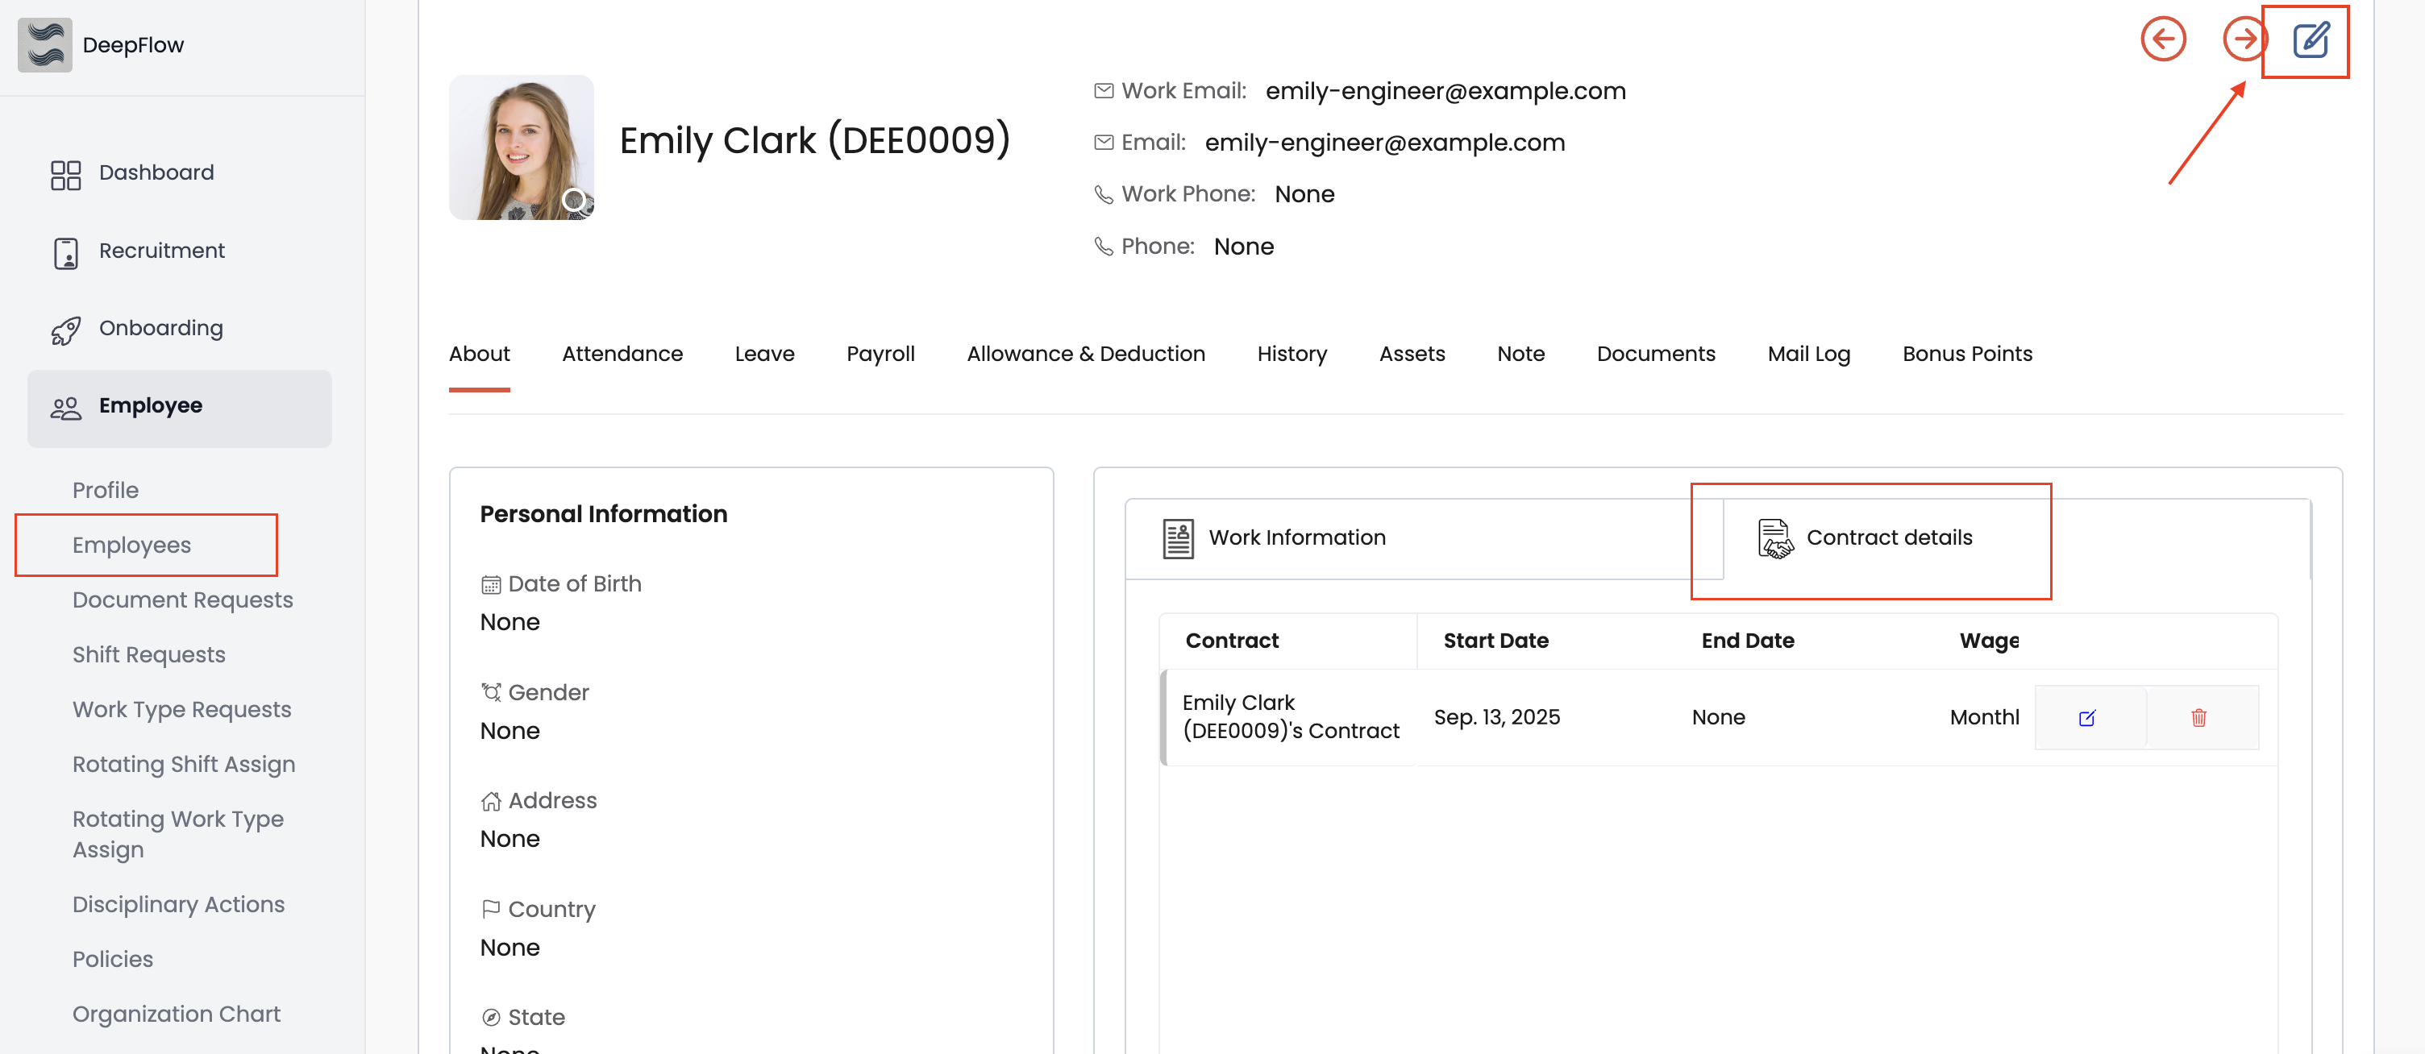
Task: Open the Recruitment module
Action: click(x=161, y=251)
